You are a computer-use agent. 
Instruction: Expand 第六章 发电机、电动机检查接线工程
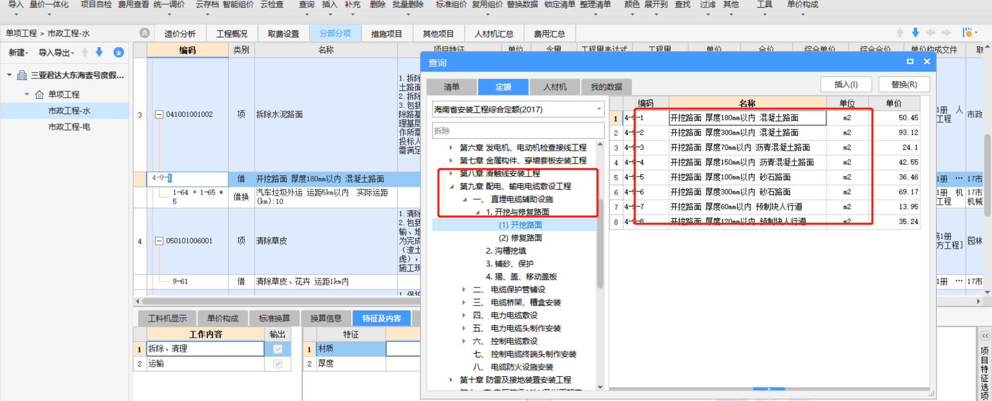click(451, 148)
